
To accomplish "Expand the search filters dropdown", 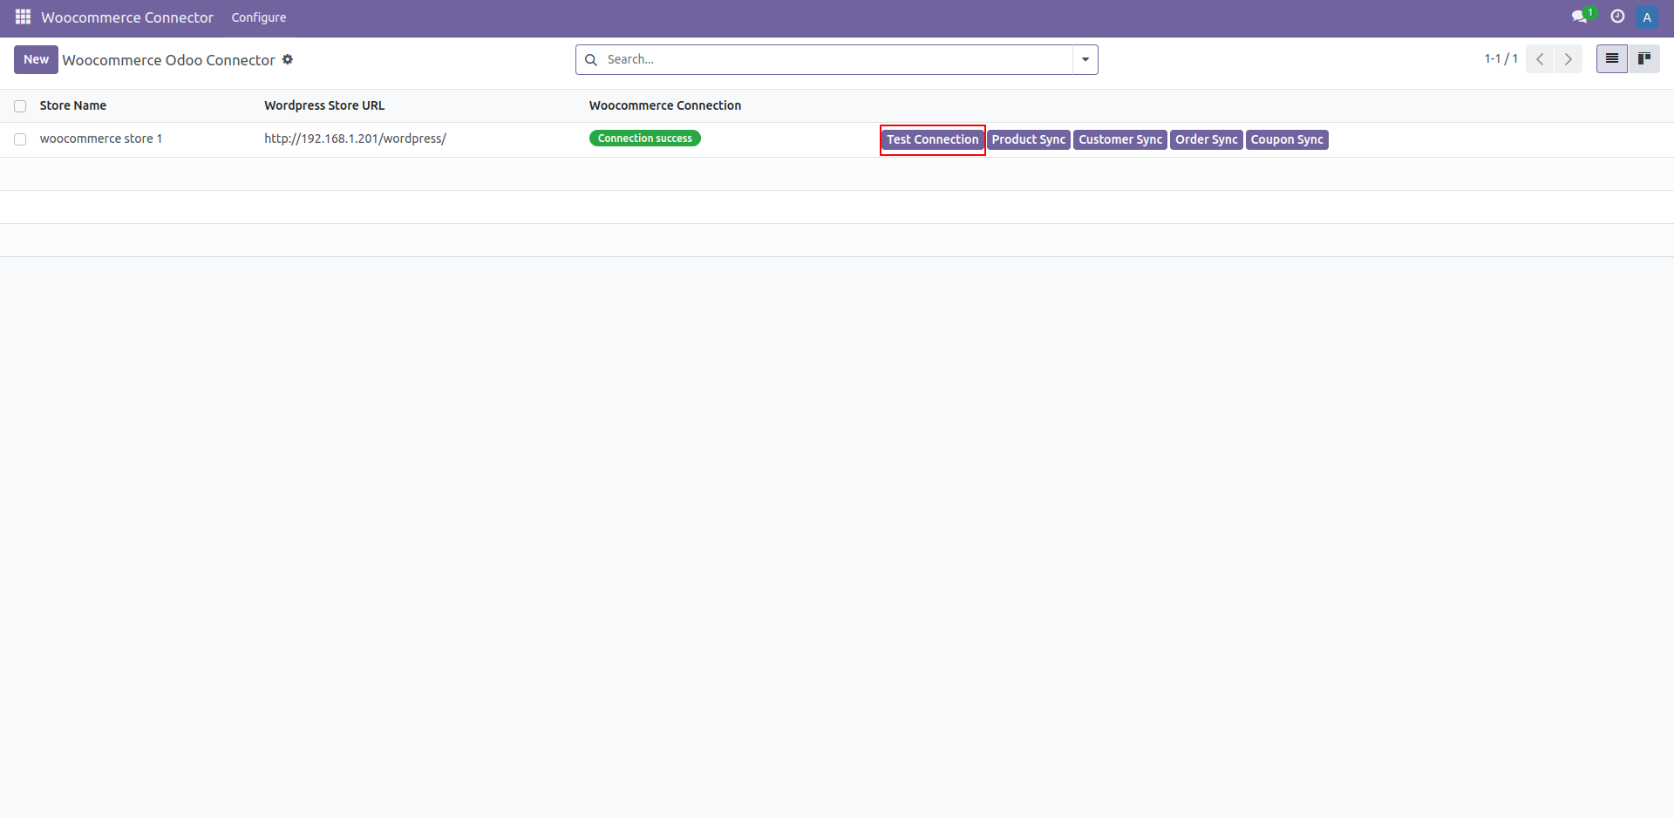I will click(1084, 59).
